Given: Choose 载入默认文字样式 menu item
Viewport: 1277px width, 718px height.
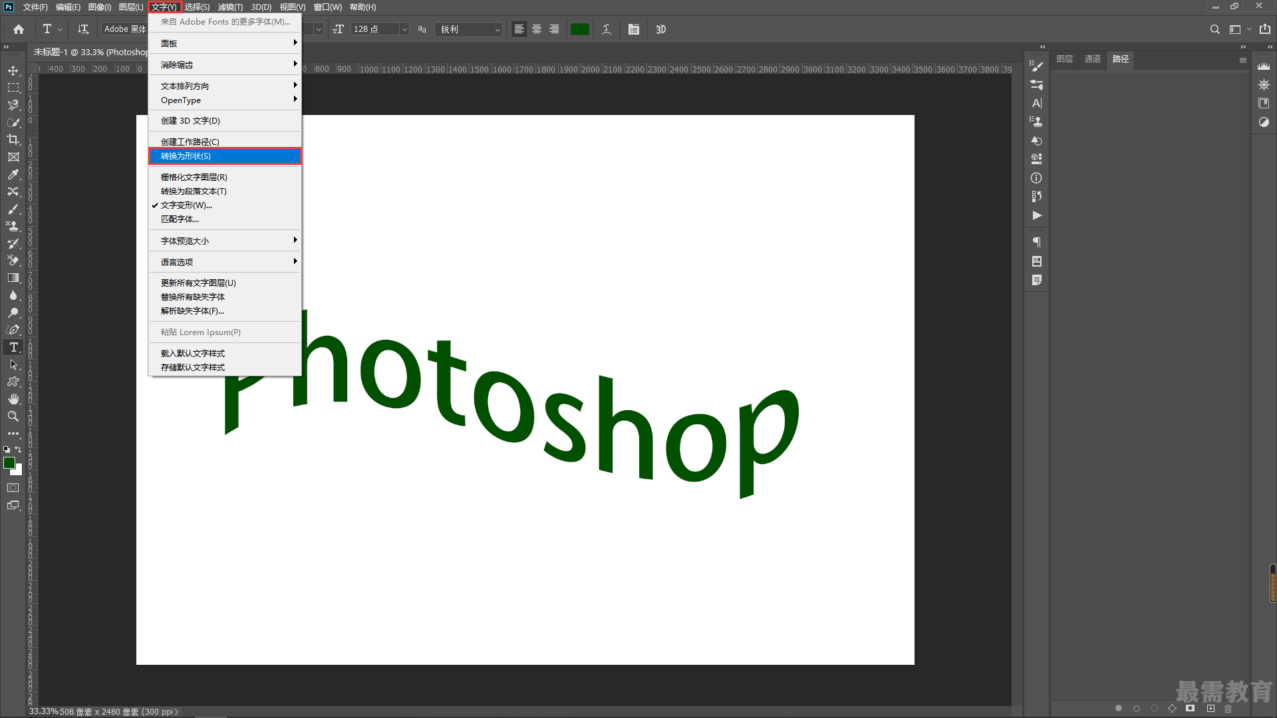Looking at the screenshot, I should (x=225, y=354).
